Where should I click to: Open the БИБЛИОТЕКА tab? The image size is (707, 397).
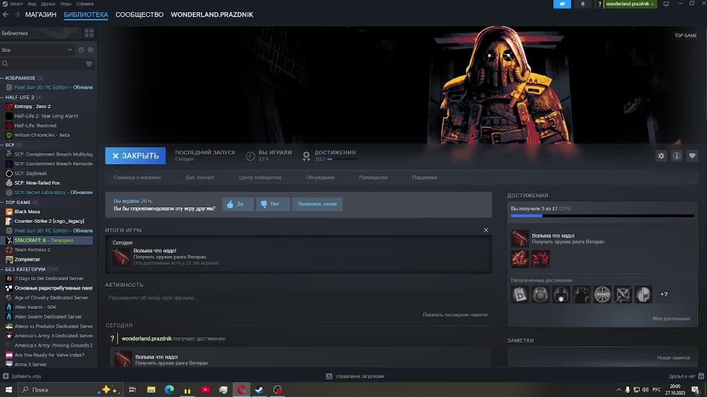pos(86,14)
